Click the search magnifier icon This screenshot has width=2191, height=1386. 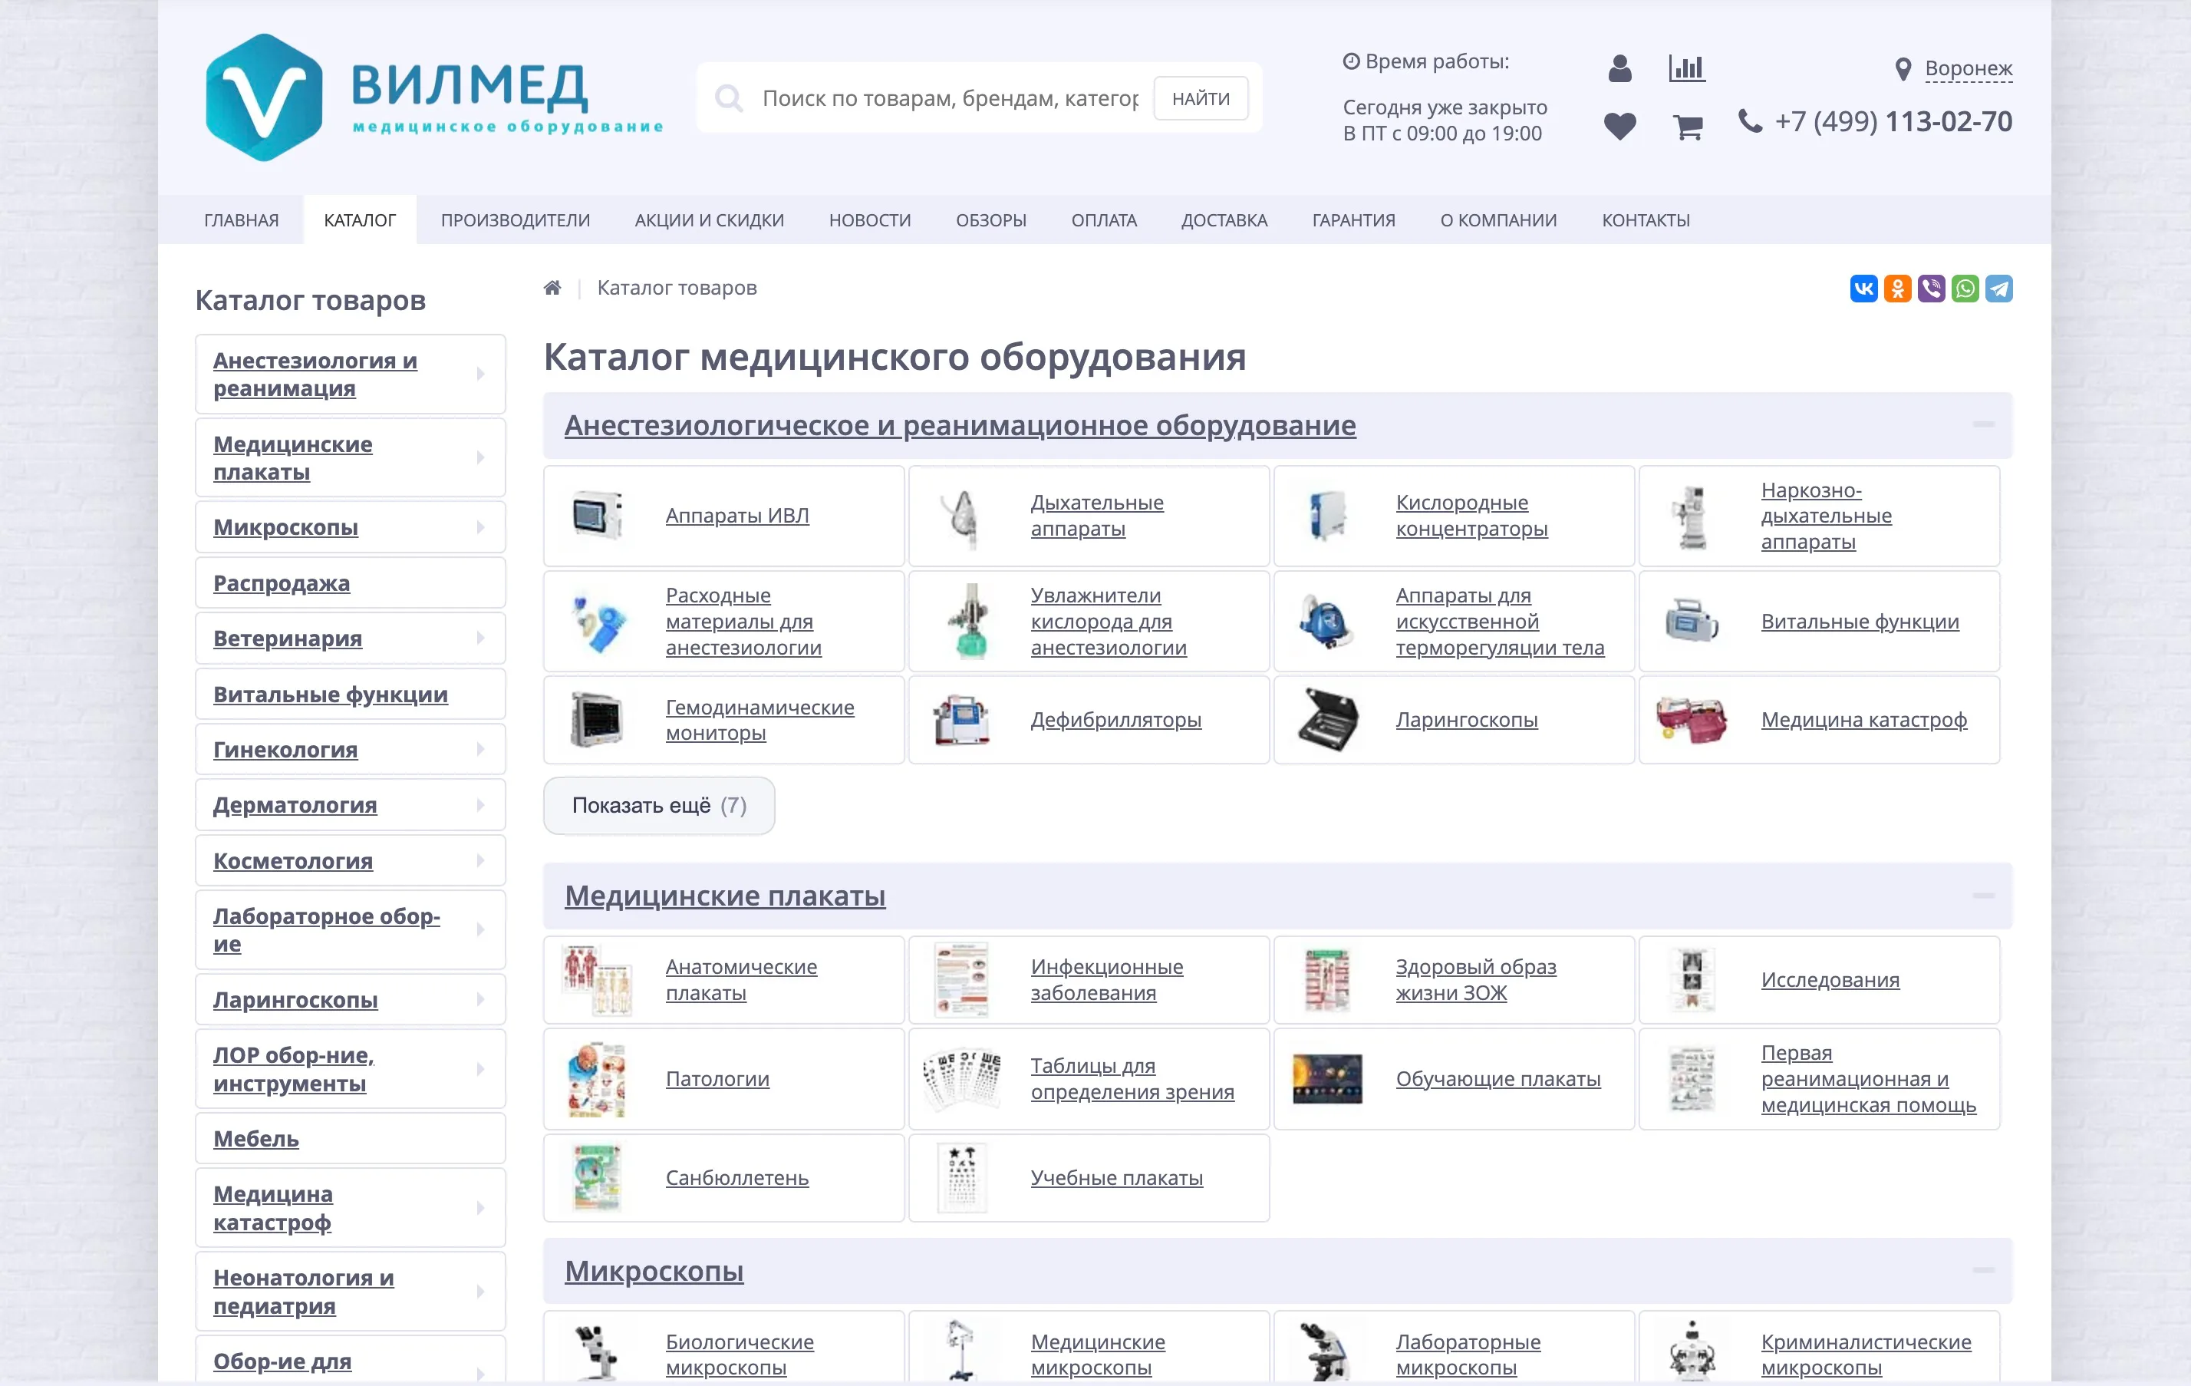coord(728,97)
